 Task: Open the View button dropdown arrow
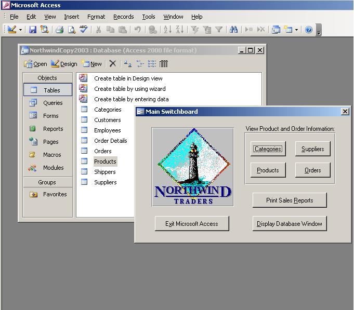tap(21, 30)
